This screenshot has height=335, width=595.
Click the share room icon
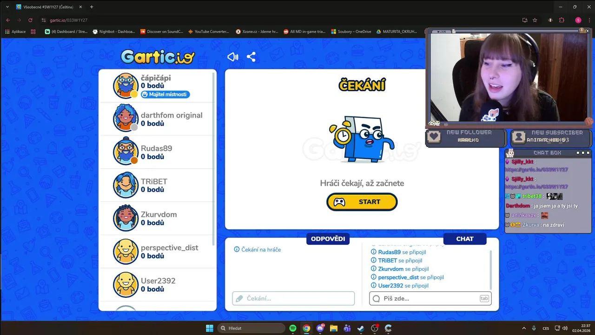(251, 57)
